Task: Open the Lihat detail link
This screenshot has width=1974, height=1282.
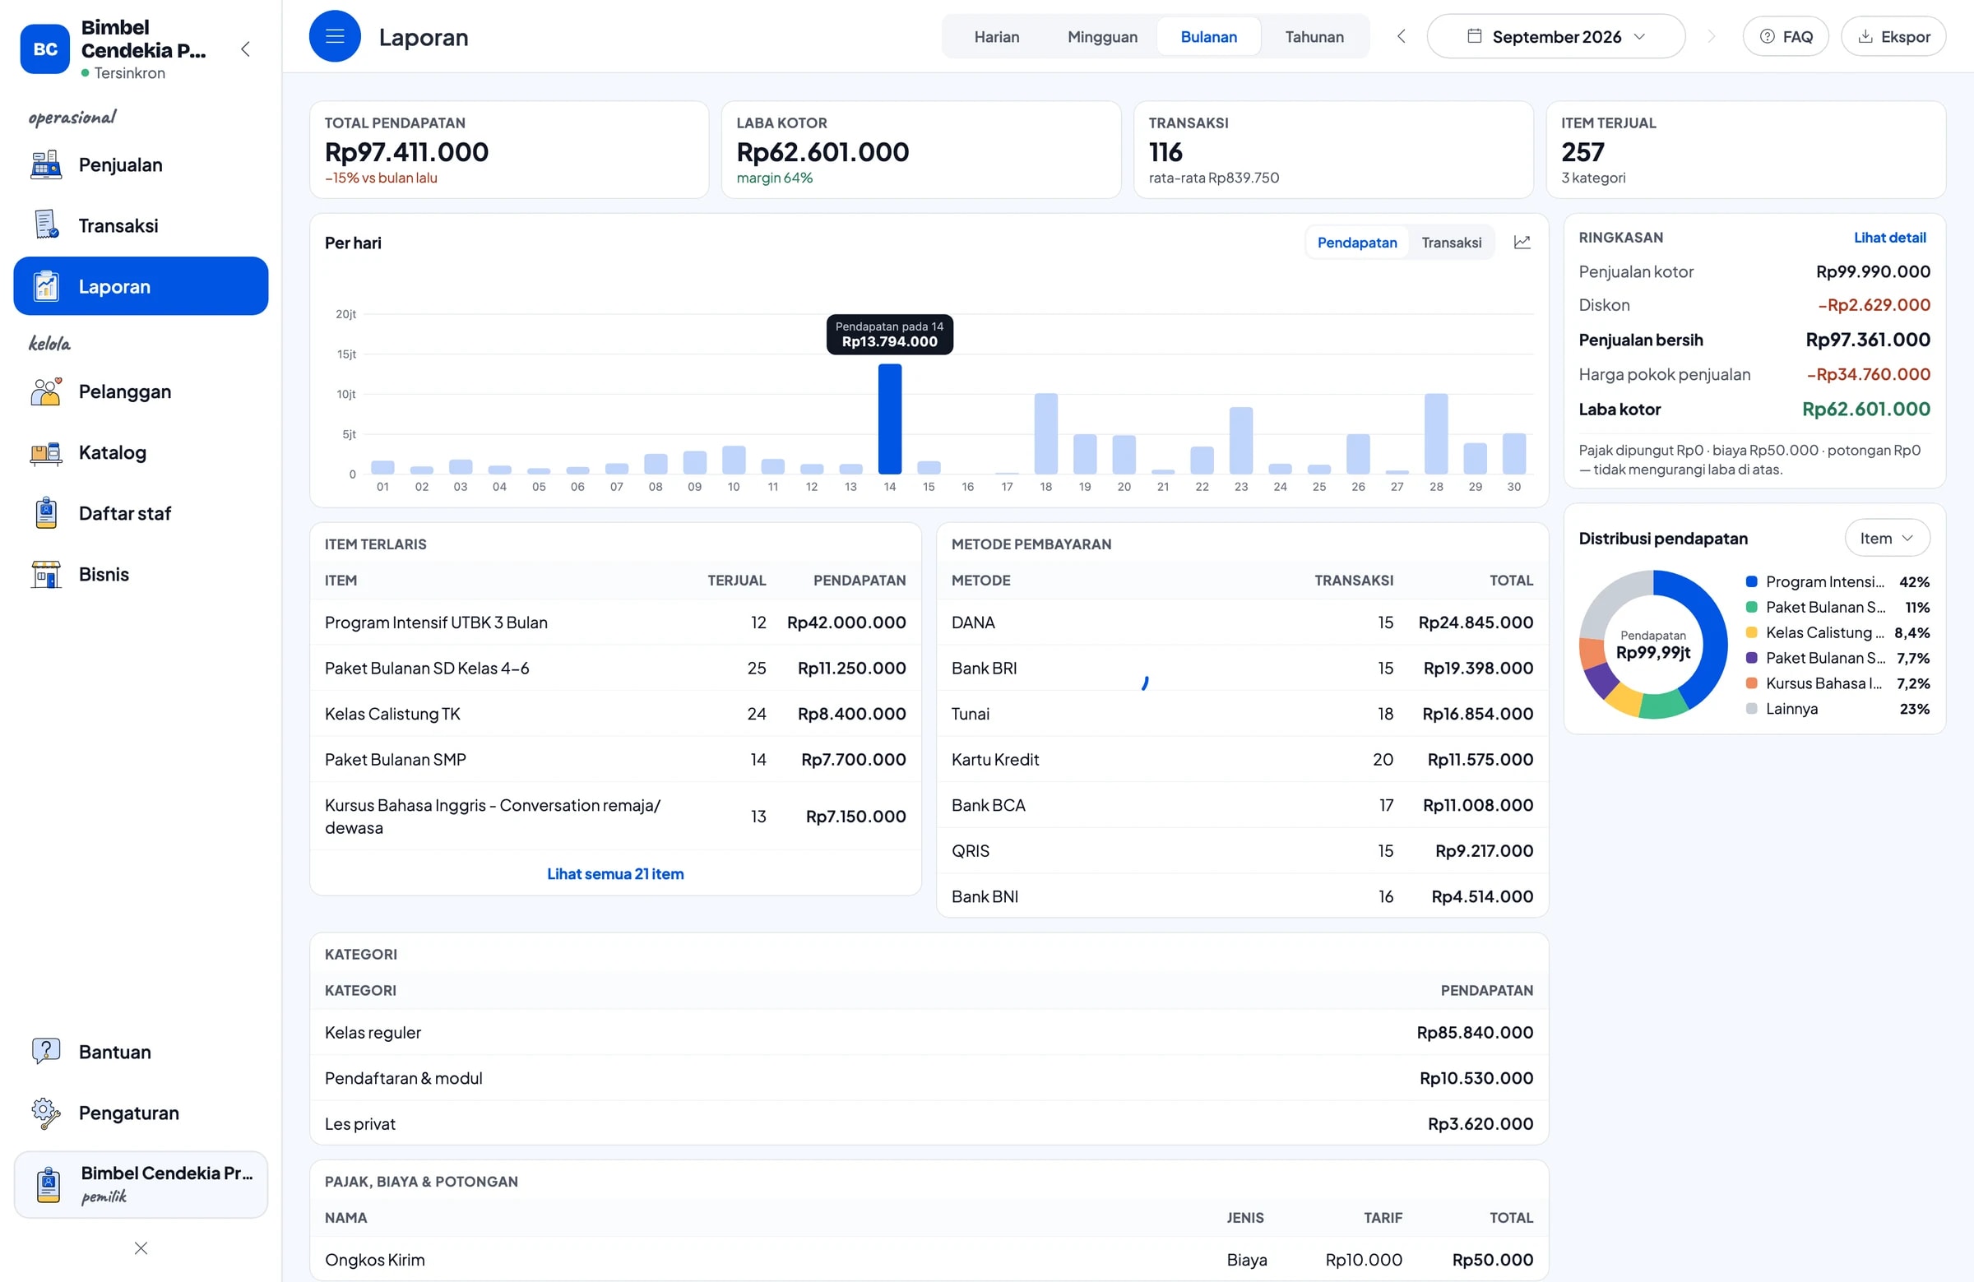Action: click(1889, 237)
